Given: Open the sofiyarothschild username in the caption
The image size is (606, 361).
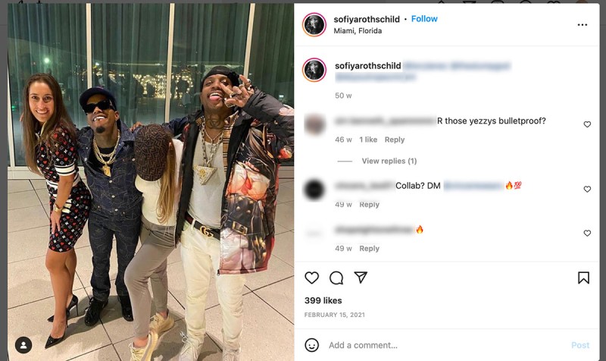Looking at the screenshot, I should click(368, 66).
